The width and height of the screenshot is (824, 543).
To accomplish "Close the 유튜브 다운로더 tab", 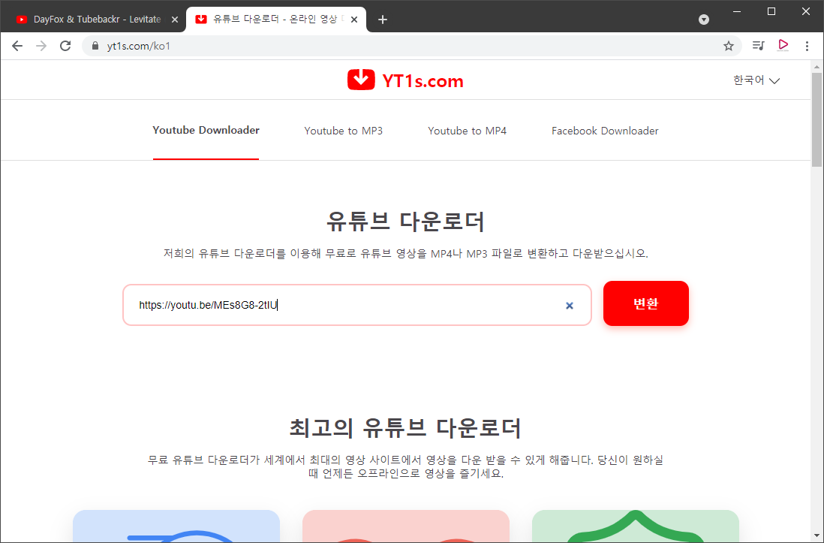I will tap(354, 20).
